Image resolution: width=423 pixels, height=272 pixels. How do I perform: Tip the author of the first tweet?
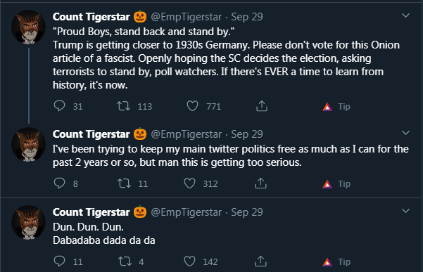pos(336,107)
